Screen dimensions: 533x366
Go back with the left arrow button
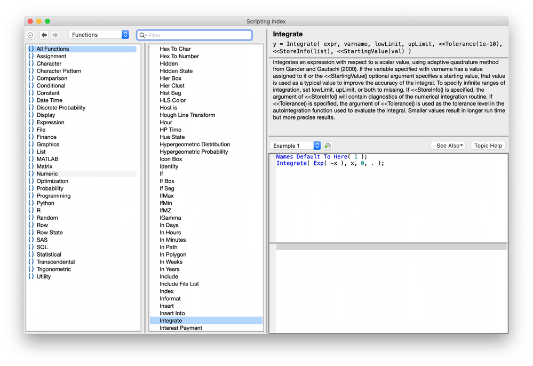coord(44,35)
